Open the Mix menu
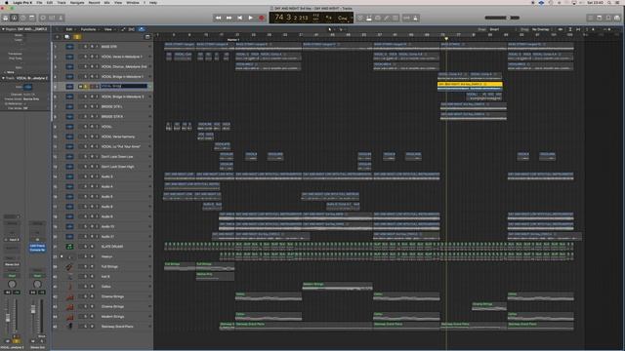625x351 pixels. click(x=106, y=2)
